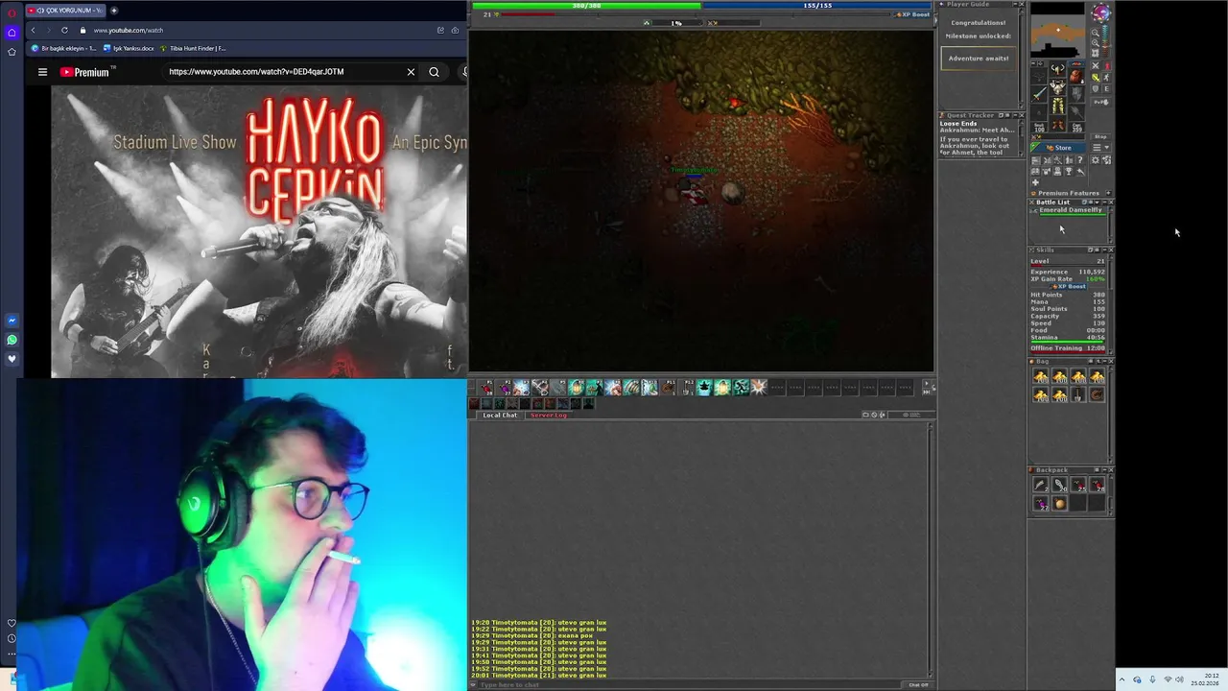Reload the YouTube page
Screen dimensions: 1228x691
coord(64,30)
